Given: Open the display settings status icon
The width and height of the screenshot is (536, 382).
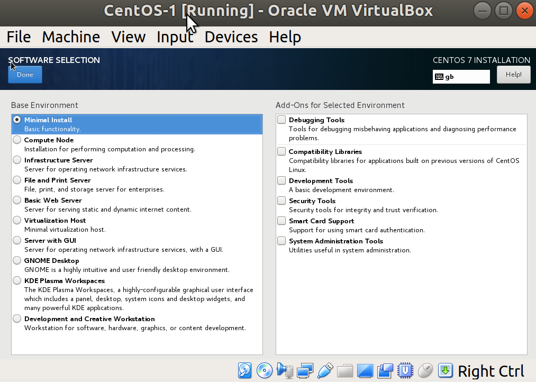Looking at the screenshot, I should pyautogui.click(x=365, y=370).
